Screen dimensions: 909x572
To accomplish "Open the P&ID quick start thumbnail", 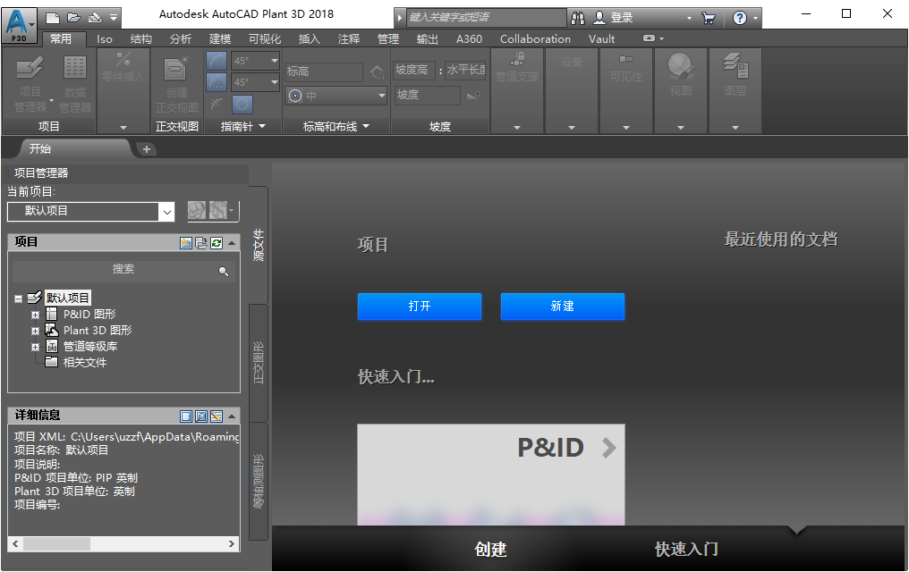I will 491,475.
